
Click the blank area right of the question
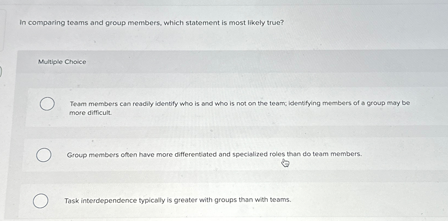click(x=355, y=23)
